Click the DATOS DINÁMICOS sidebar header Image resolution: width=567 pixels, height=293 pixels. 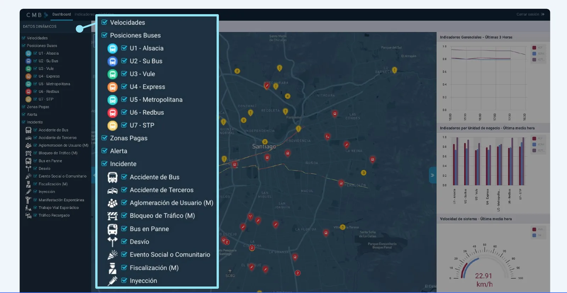[x=40, y=27]
